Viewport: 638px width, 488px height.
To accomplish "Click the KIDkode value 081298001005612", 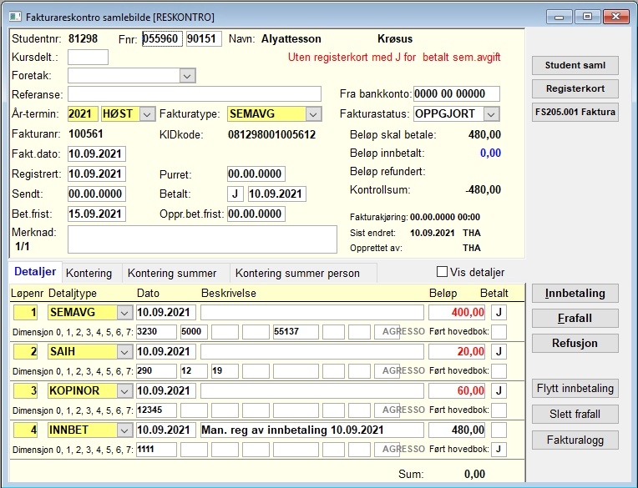I will (271, 135).
